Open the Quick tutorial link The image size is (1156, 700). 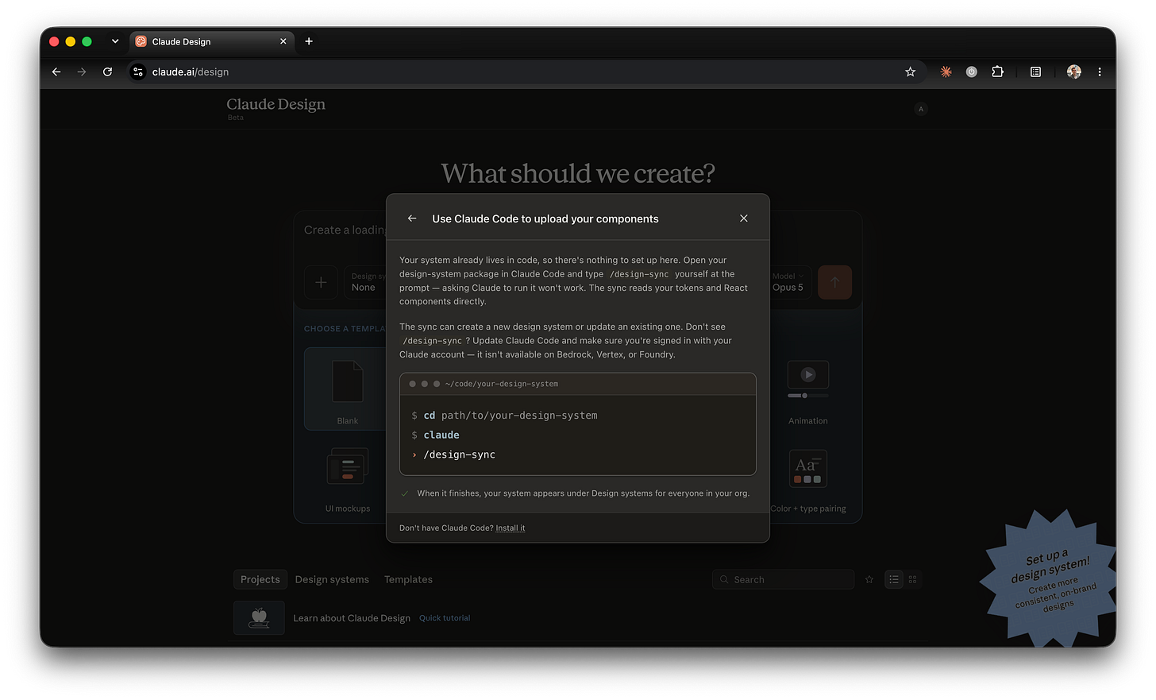(445, 618)
